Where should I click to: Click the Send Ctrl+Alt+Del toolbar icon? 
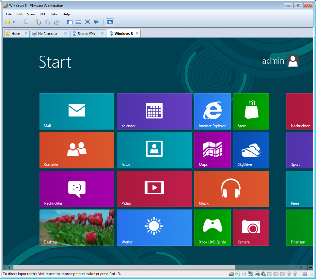point(25,22)
